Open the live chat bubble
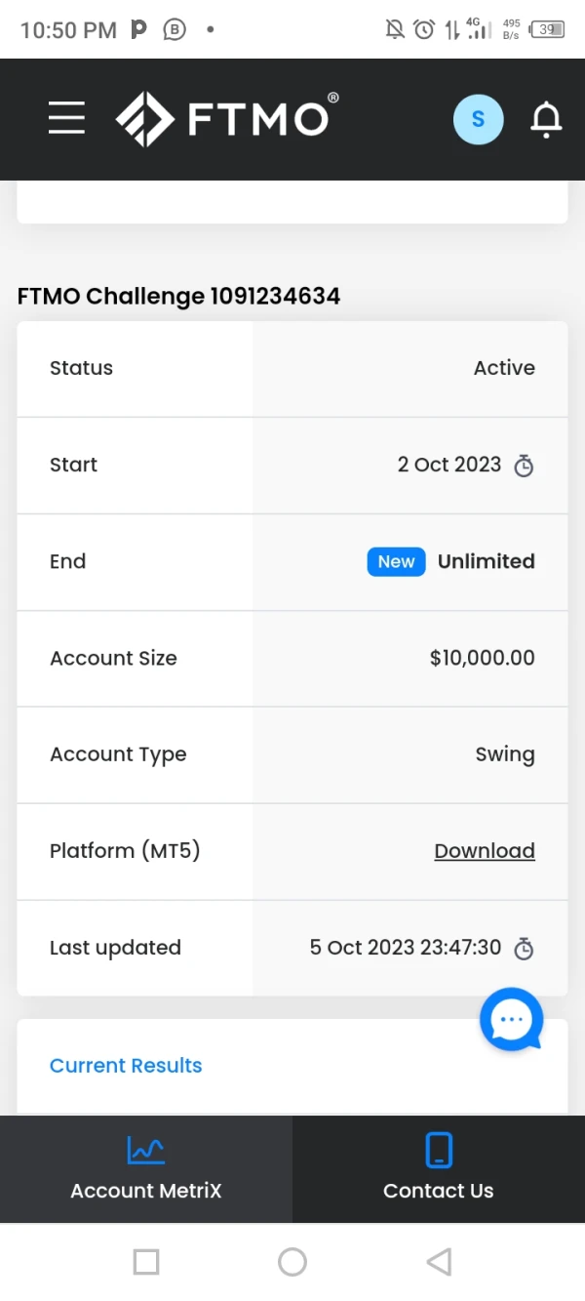The height and width of the screenshot is (1301, 585). click(511, 1020)
